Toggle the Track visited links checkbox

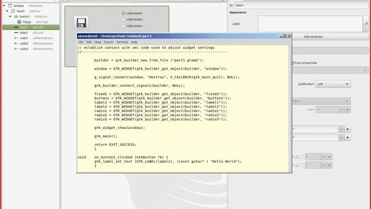coord(293,63)
